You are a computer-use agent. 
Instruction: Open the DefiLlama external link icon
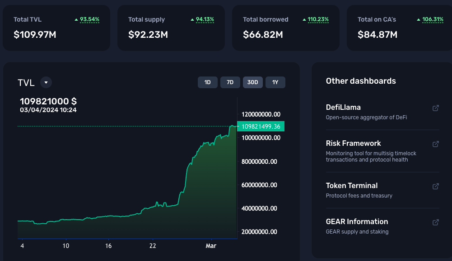435,108
